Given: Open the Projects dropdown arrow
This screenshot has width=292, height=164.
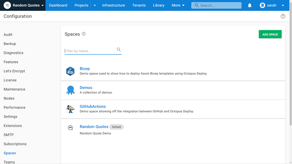Looking at the screenshot, I should click(95, 5).
